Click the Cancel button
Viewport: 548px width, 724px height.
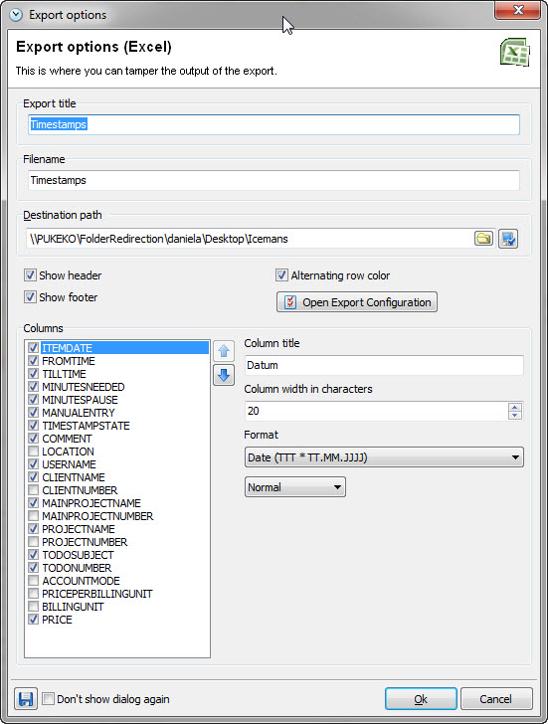click(496, 698)
